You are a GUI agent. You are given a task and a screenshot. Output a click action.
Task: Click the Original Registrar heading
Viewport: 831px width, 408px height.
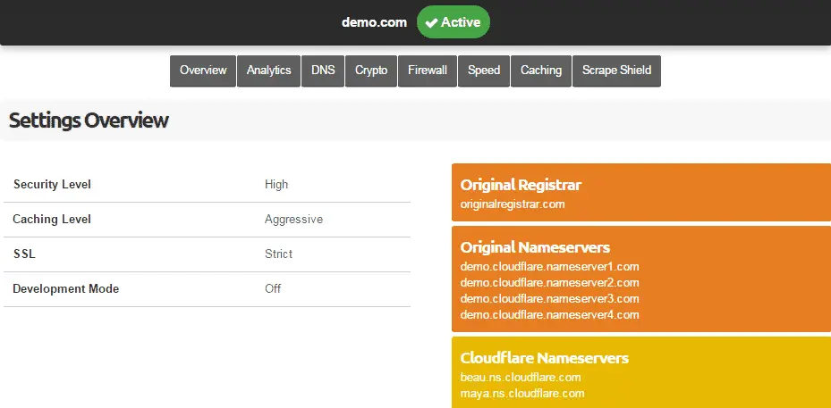[x=521, y=185]
